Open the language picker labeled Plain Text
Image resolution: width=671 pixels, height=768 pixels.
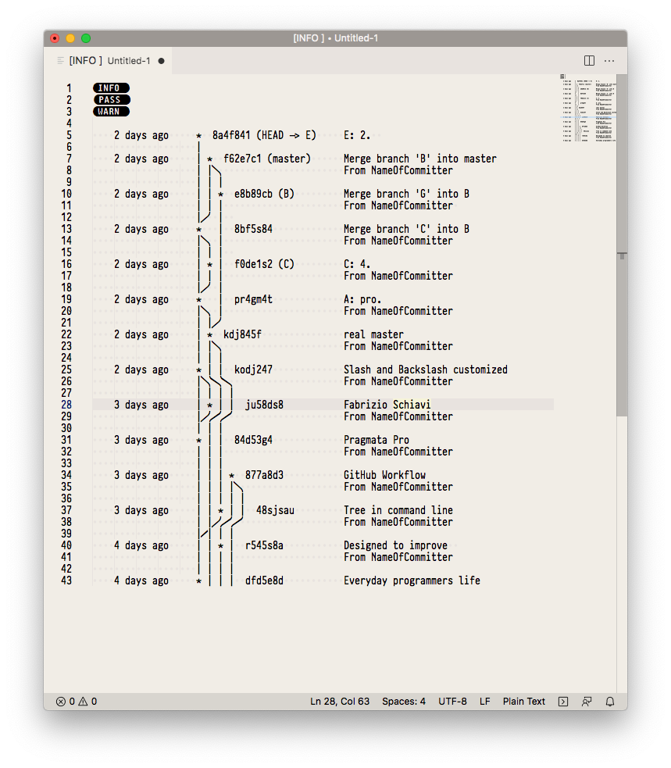pos(523,701)
